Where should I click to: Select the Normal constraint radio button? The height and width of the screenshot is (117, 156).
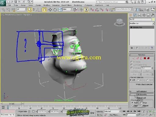pos(142,106)
